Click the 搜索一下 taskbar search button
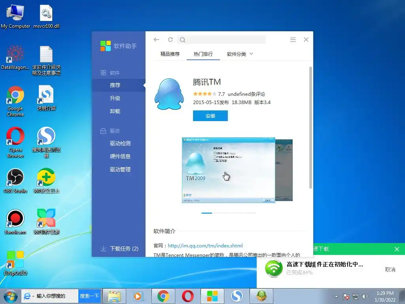 point(89,296)
